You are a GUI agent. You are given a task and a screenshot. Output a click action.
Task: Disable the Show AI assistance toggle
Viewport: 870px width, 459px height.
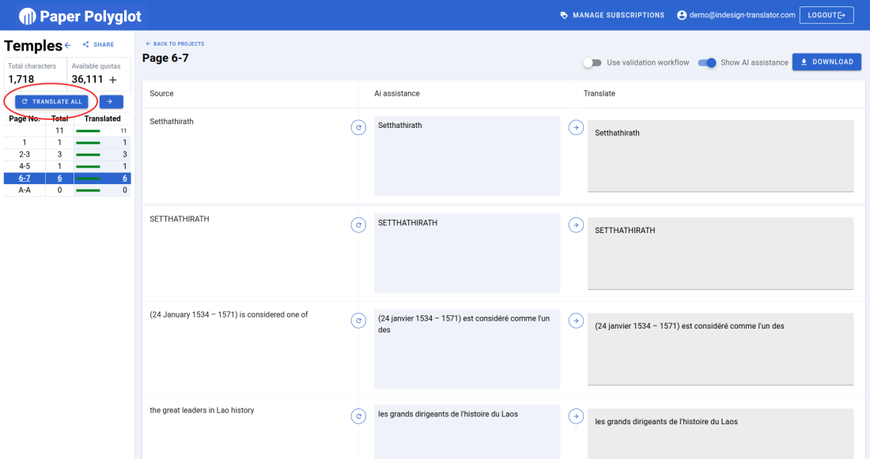707,62
